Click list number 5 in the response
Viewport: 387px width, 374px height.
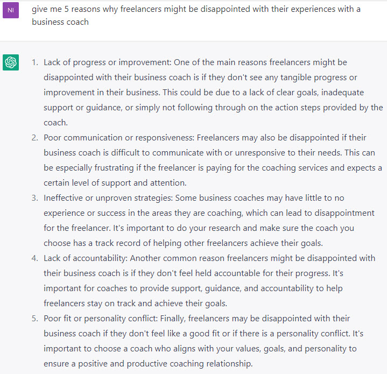click(x=35, y=318)
